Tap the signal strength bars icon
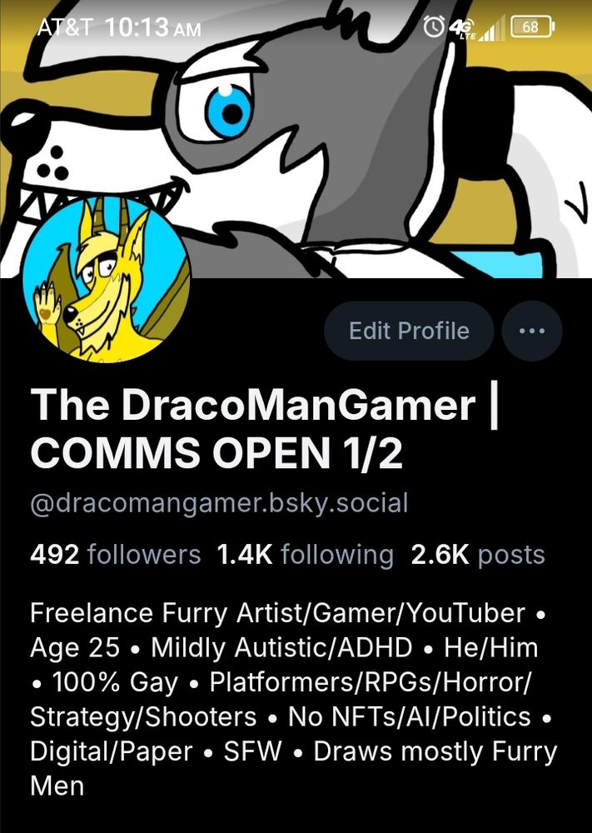 (x=492, y=28)
